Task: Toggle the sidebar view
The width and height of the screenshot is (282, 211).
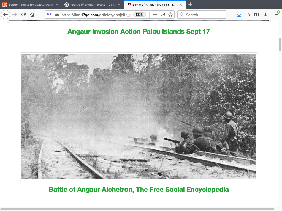Action: 257,15
